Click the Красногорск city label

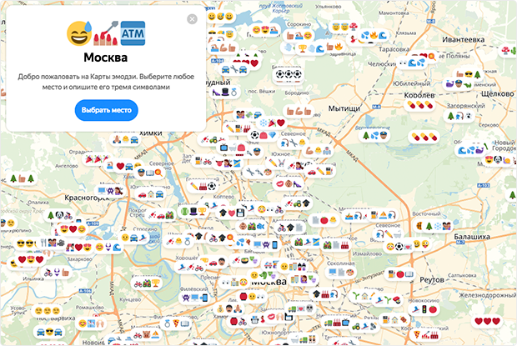tap(87, 198)
